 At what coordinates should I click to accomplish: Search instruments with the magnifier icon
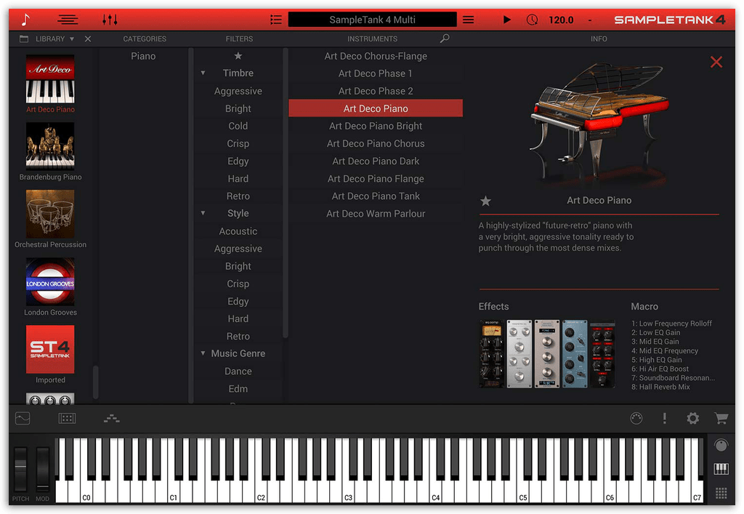click(445, 39)
